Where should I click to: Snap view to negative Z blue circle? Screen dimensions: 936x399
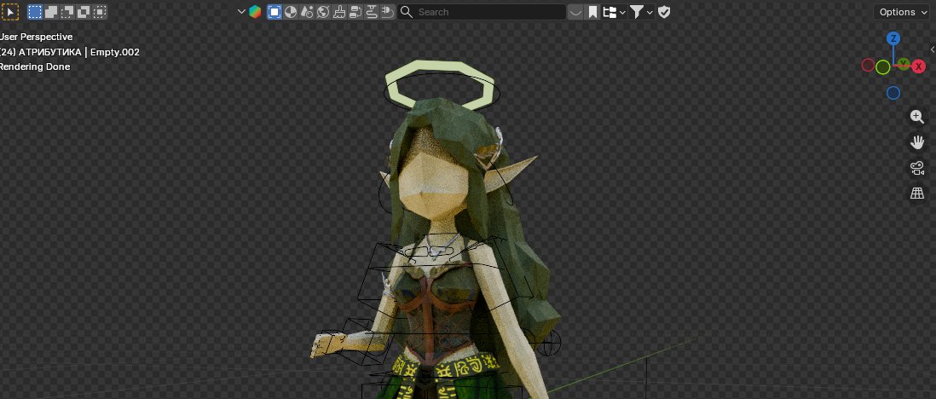pyautogui.click(x=893, y=93)
